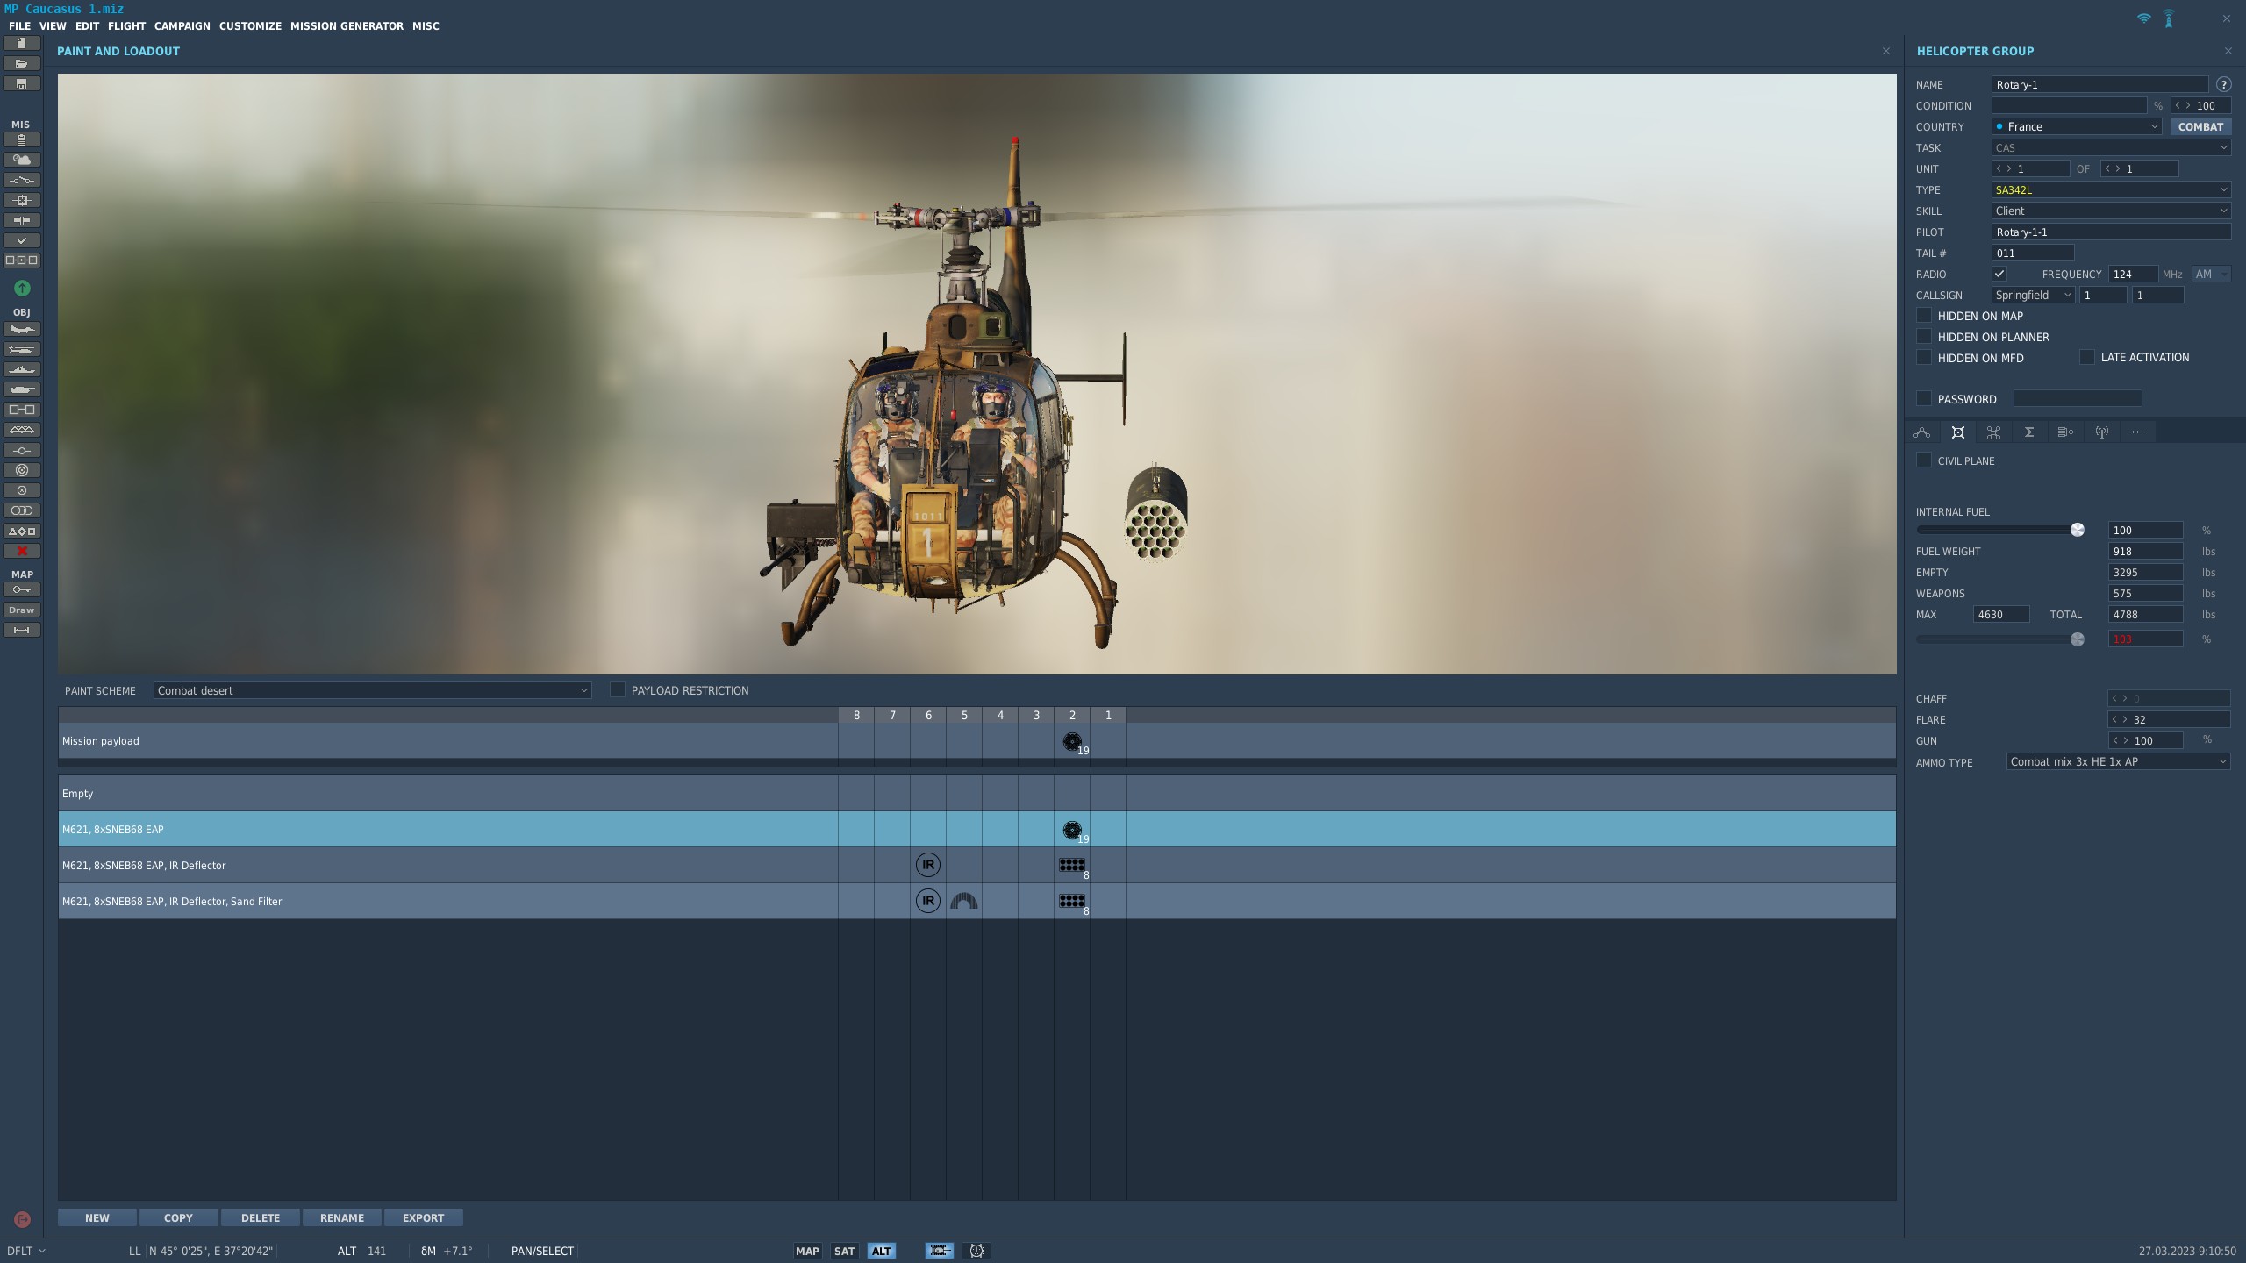Click the Copy loadout button
This screenshot has width=2246, height=1263.
178,1217
